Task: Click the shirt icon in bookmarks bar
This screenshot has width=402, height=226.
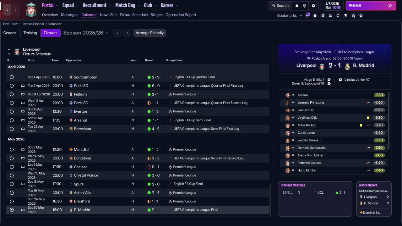Action: pos(315,15)
